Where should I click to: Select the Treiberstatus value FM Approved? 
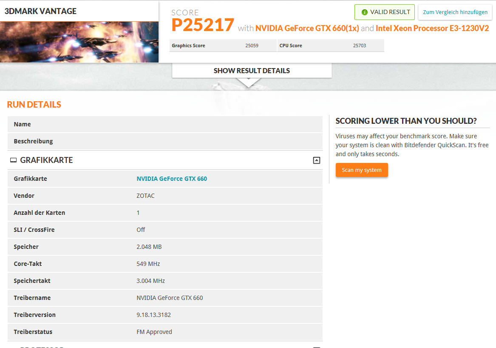coord(154,332)
